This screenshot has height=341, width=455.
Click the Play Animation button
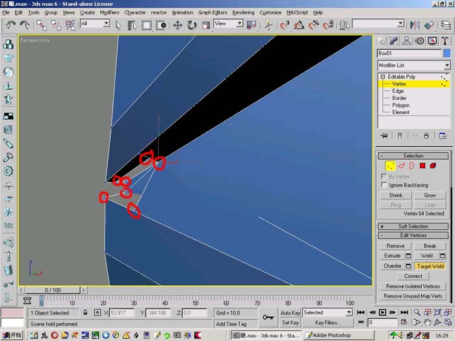coord(382,312)
